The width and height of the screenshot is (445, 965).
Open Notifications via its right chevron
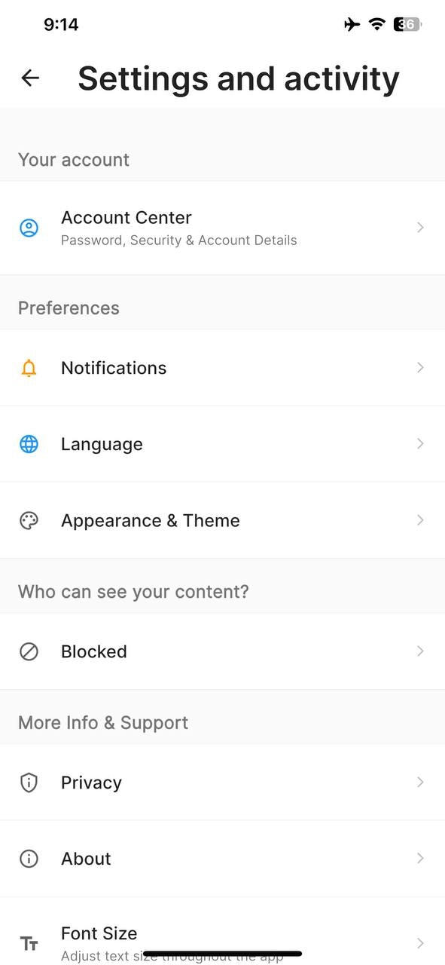pyautogui.click(x=420, y=368)
